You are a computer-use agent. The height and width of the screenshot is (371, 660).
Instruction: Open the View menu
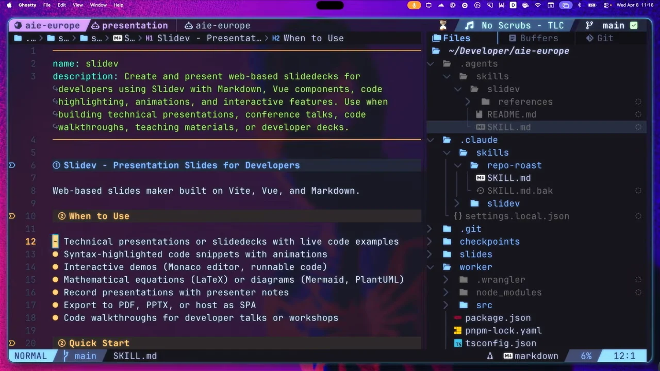(x=78, y=5)
